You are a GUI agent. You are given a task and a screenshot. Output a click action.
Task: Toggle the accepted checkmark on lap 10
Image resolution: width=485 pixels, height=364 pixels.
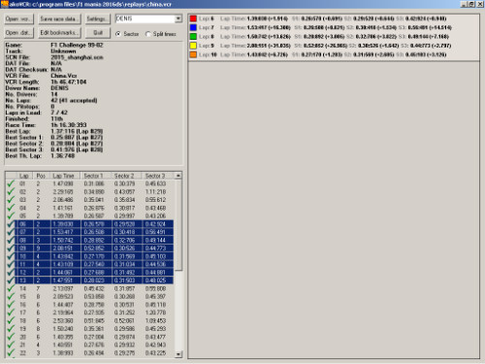click(11, 256)
